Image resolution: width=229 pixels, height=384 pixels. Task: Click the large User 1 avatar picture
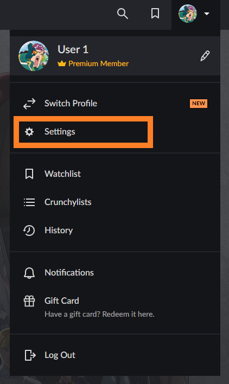click(x=34, y=56)
